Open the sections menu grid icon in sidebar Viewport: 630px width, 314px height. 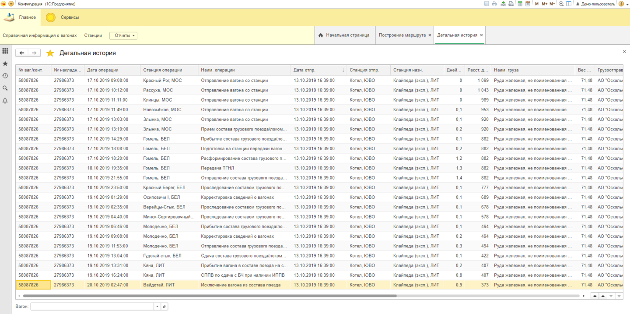pyautogui.click(x=5, y=51)
